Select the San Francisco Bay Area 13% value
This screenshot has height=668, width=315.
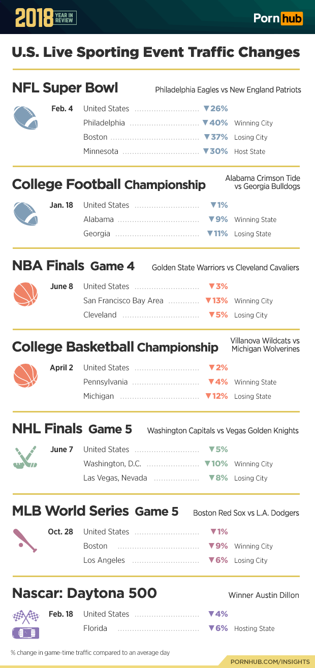coord(216,301)
